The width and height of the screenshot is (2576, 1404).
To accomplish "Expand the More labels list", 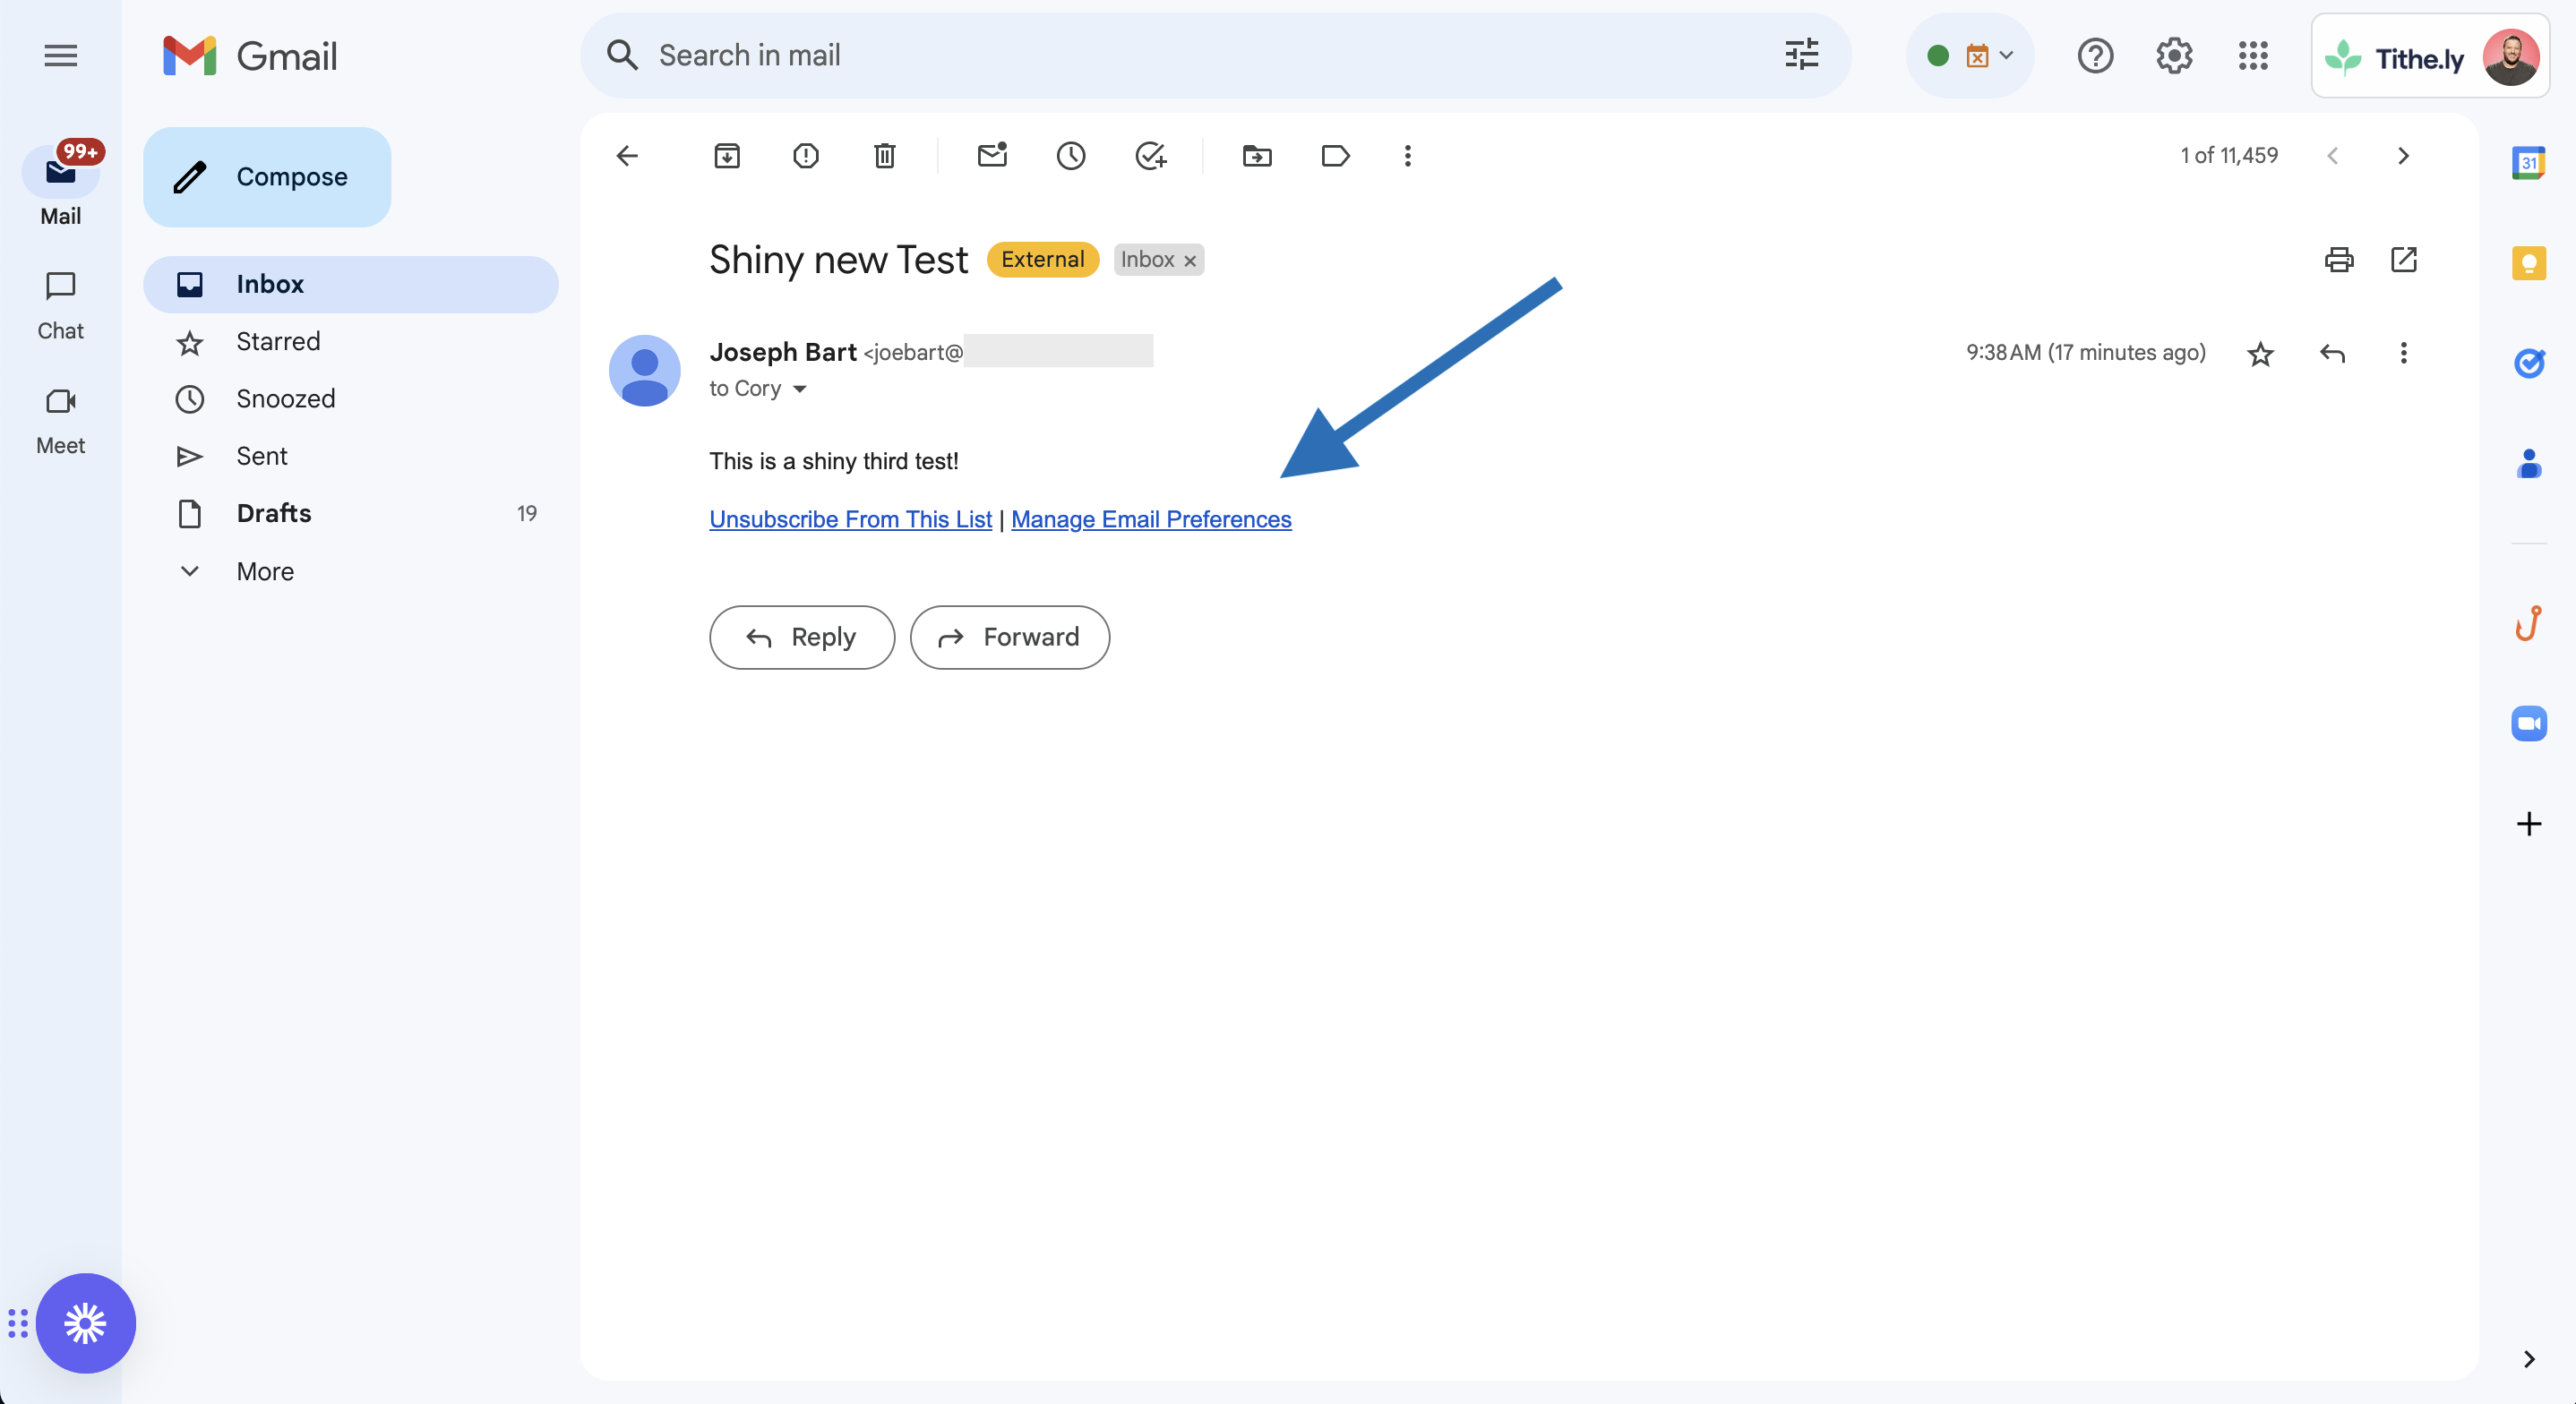I will (265, 571).
